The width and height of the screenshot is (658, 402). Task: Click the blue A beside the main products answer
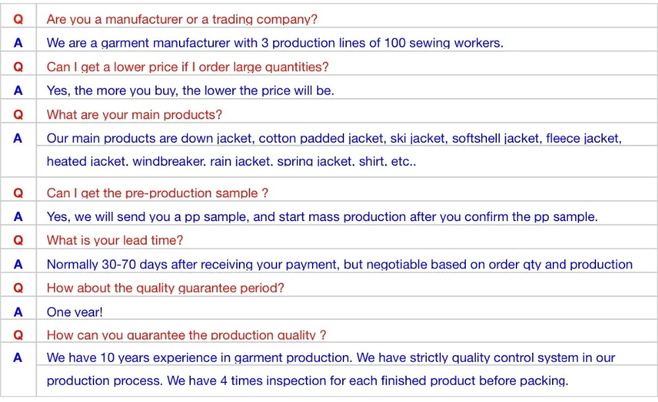[18, 138]
